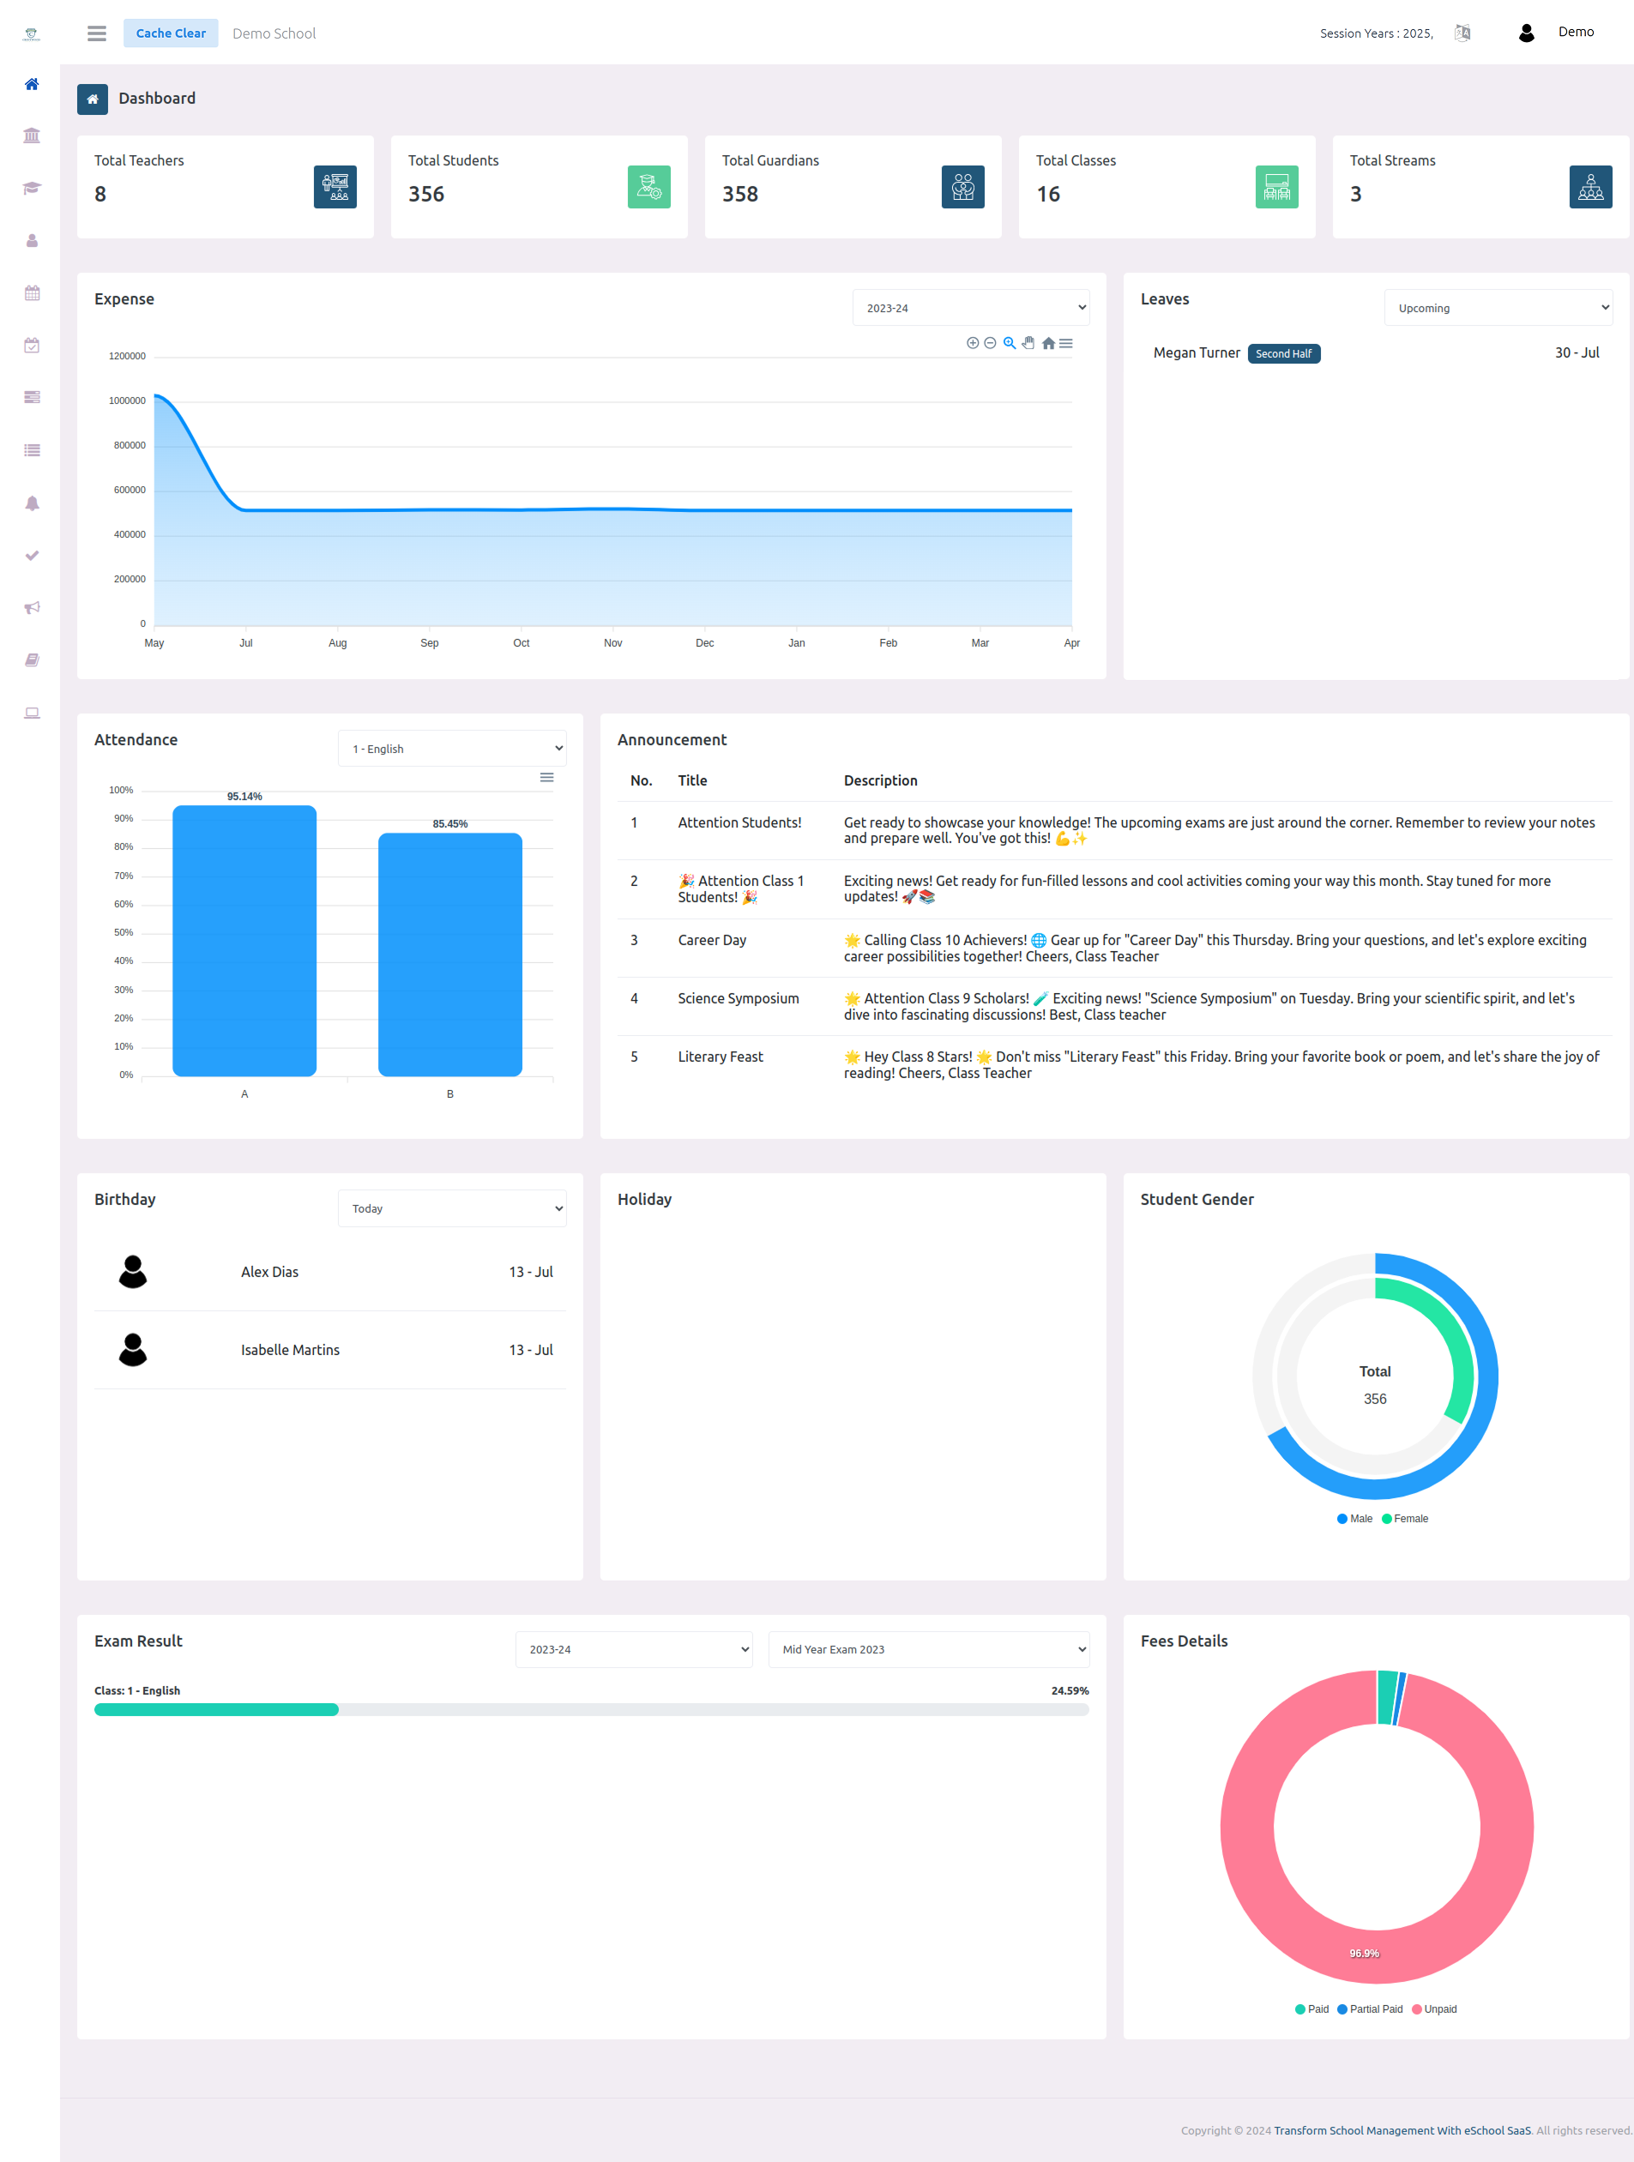Open the Attendance chart hamburger menu
Image resolution: width=1634 pixels, height=2162 pixels.
546,777
